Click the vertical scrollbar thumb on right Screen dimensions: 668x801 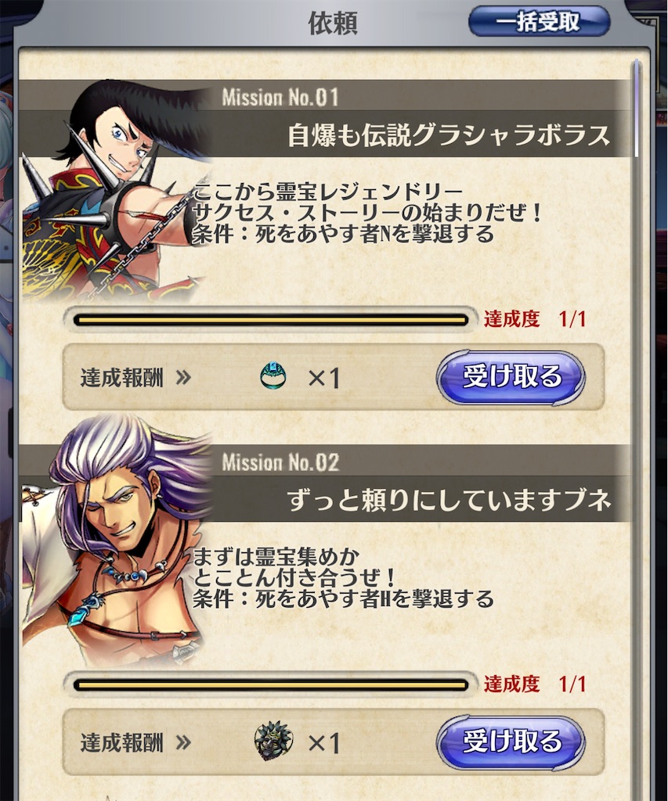(x=637, y=108)
